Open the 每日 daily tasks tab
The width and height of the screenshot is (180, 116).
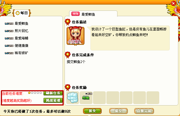(21, 13)
